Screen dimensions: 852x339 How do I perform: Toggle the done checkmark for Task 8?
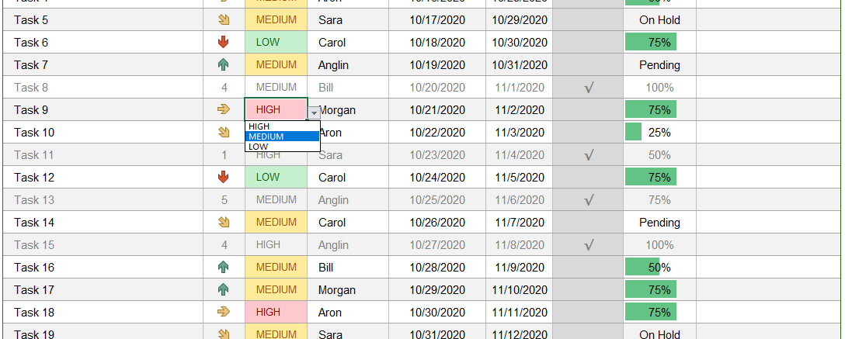pos(588,88)
